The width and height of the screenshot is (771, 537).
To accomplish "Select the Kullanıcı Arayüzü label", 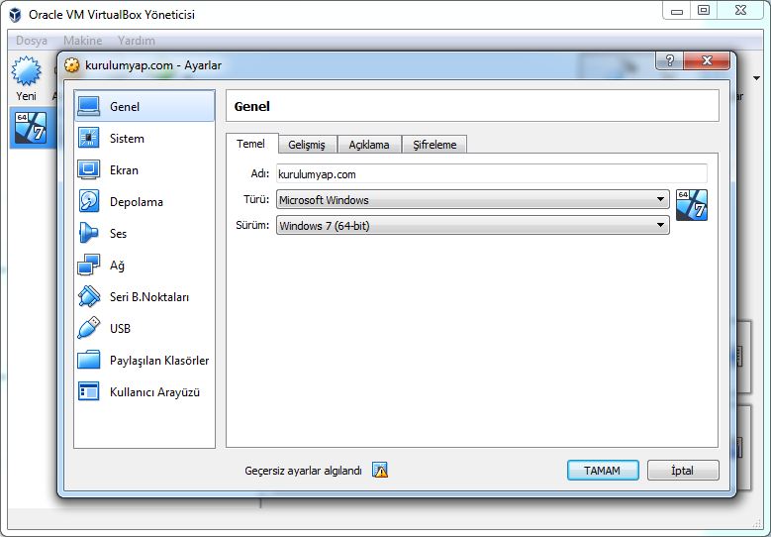I will 154,392.
